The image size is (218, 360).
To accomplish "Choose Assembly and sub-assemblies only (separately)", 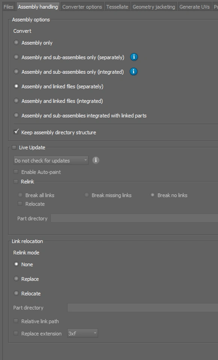I will pyautogui.click(x=16, y=57).
